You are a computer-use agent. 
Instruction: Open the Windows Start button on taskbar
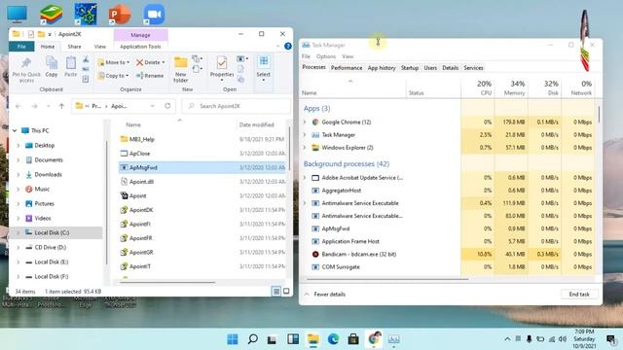coord(233,339)
